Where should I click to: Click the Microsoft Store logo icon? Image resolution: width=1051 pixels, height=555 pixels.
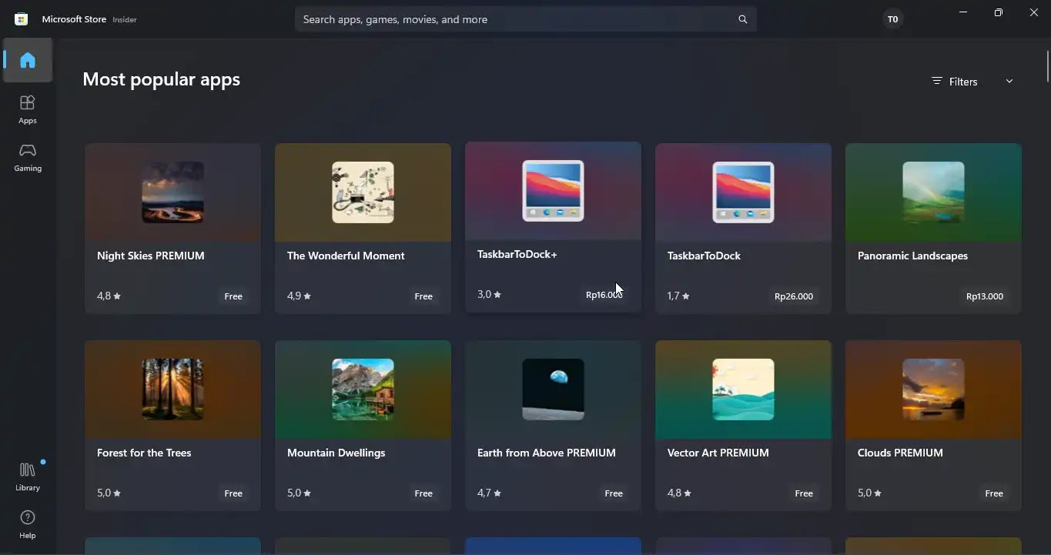(x=22, y=19)
